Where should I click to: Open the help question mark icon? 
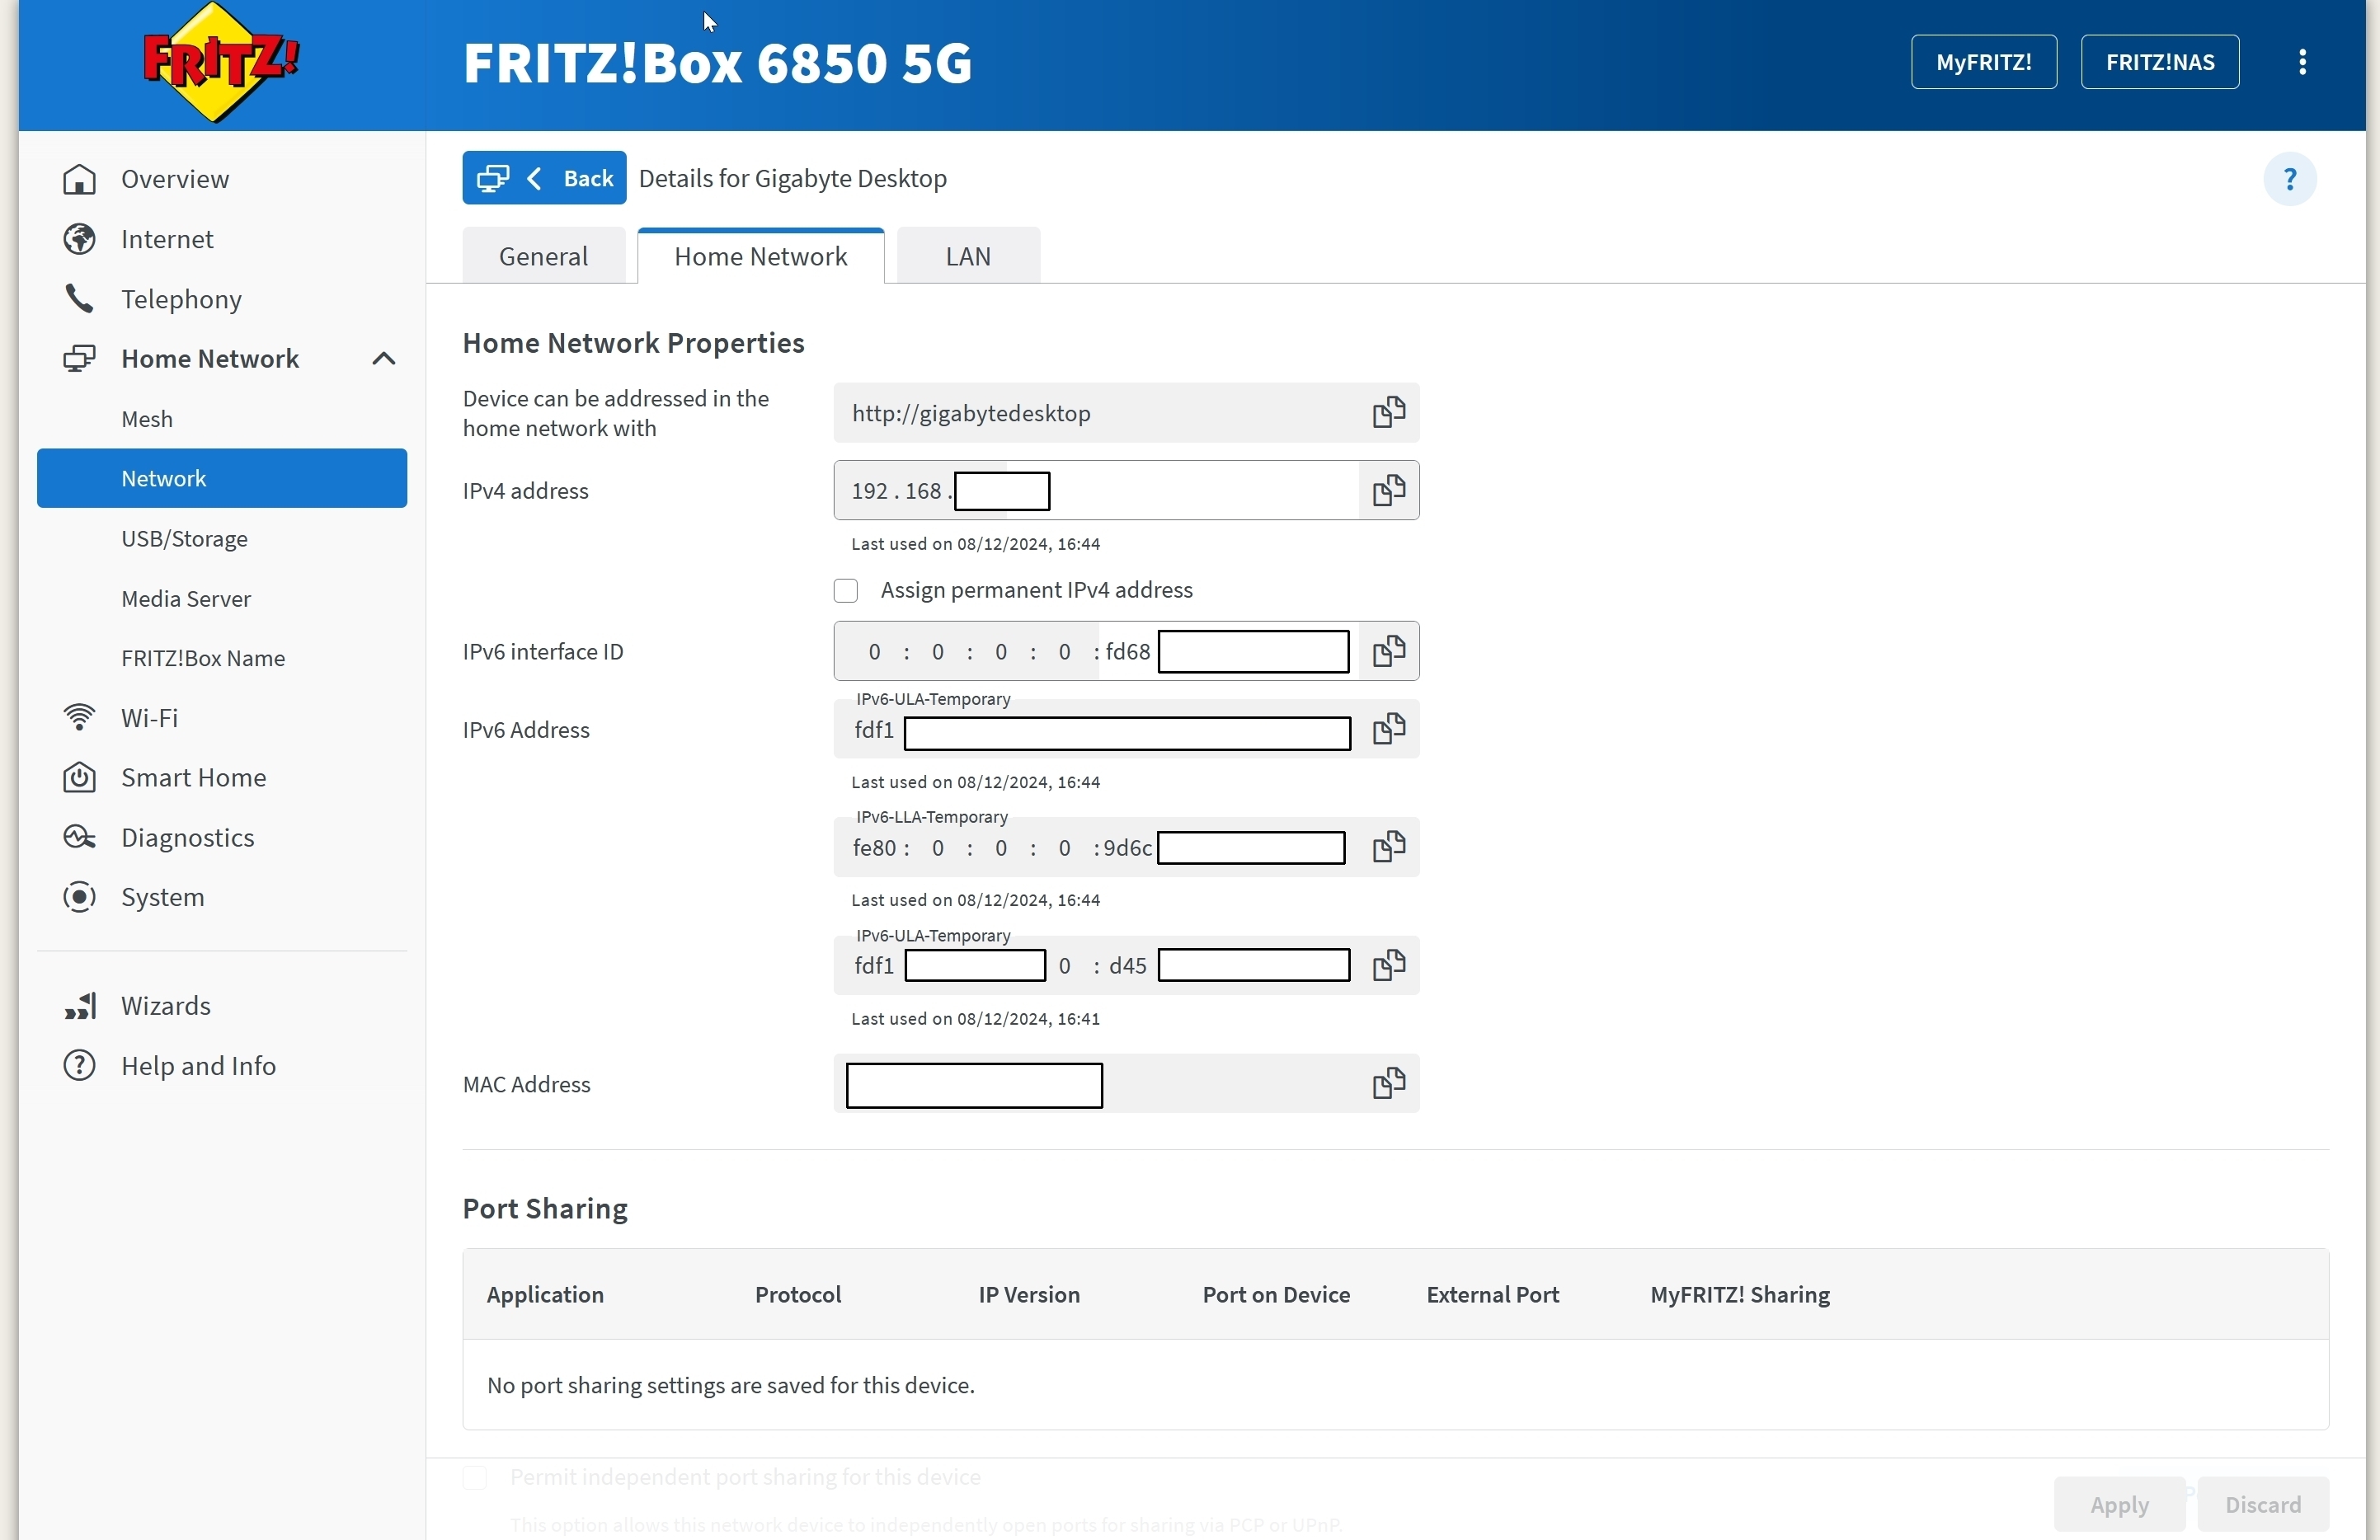point(2289,179)
